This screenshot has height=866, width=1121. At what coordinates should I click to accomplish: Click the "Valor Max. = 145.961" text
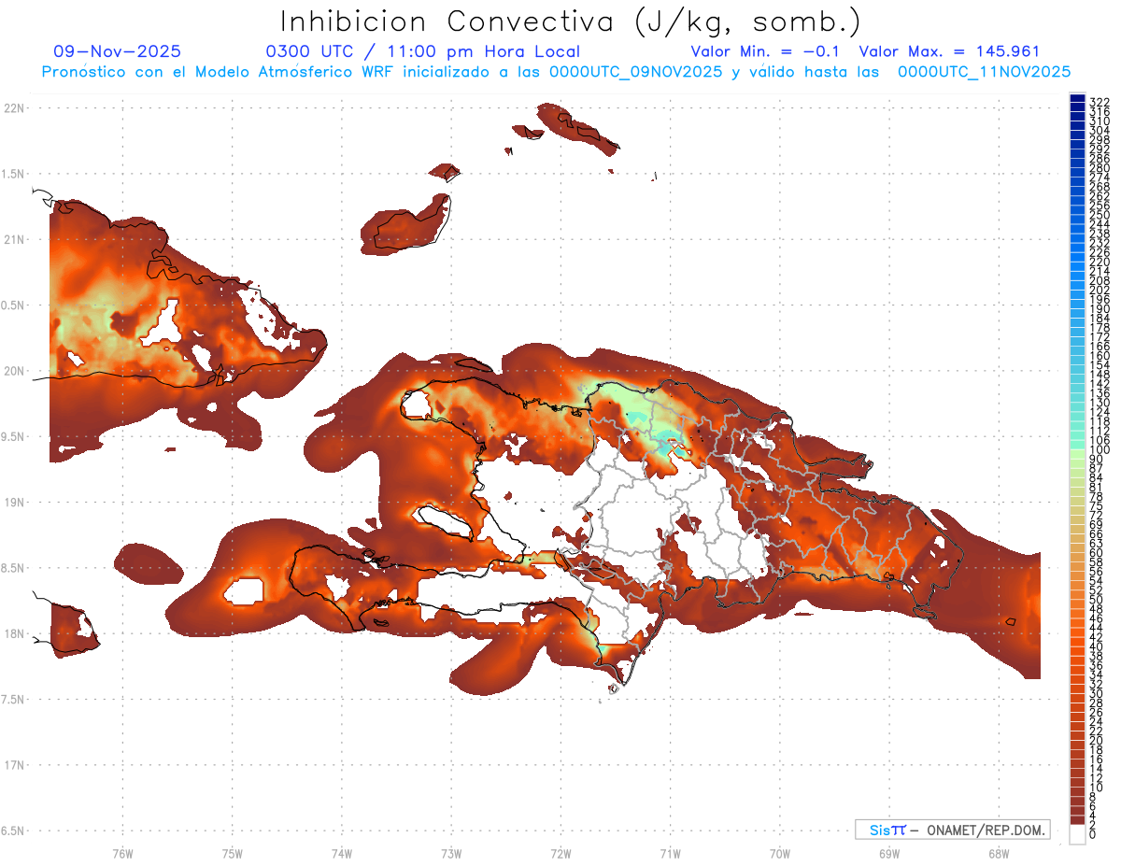point(949,51)
